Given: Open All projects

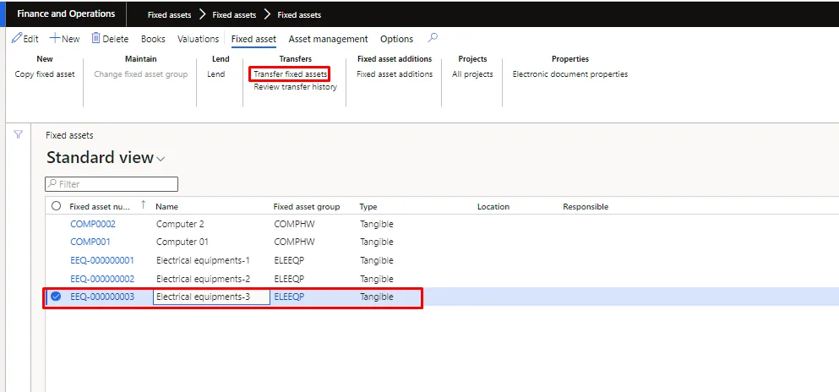Looking at the screenshot, I should 472,74.
